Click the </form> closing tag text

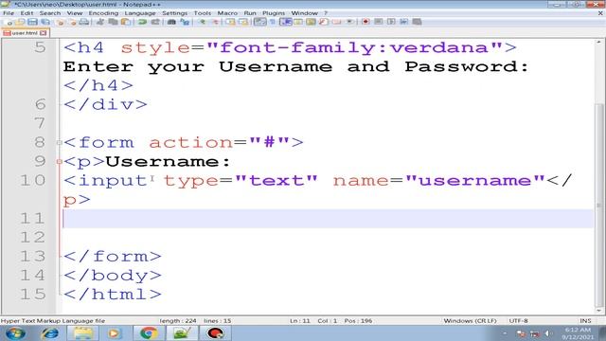[x=113, y=257]
